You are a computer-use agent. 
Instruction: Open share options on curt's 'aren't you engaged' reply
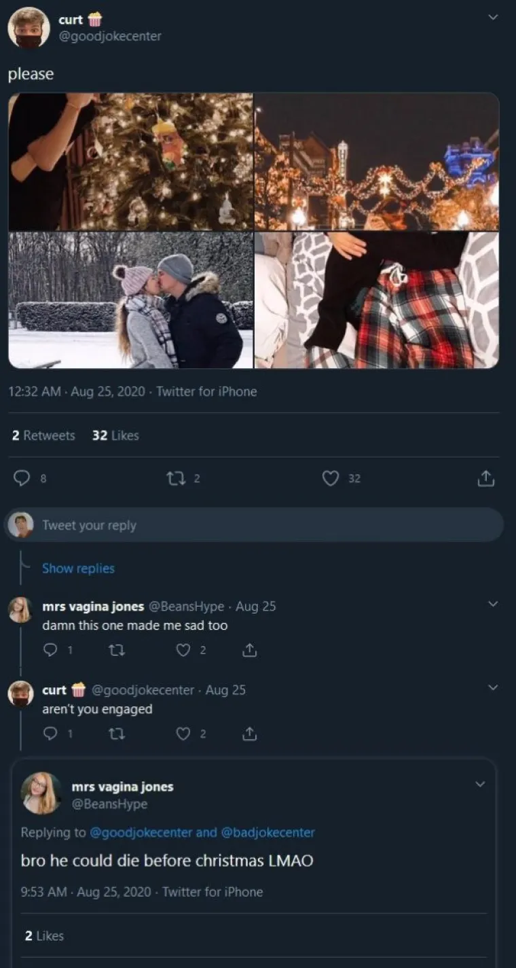tap(249, 734)
